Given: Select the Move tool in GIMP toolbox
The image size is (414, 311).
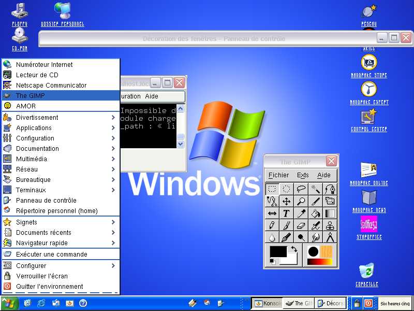Looking at the screenshot, I should tap(287, 201).
